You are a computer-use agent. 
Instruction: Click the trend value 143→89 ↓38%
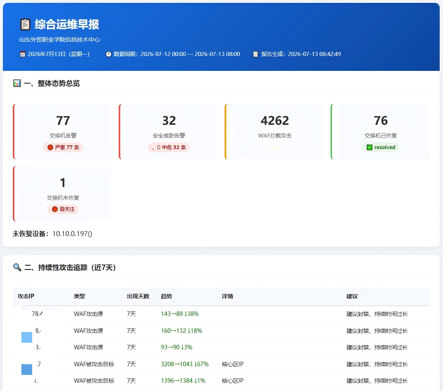(x=180, y=314)
